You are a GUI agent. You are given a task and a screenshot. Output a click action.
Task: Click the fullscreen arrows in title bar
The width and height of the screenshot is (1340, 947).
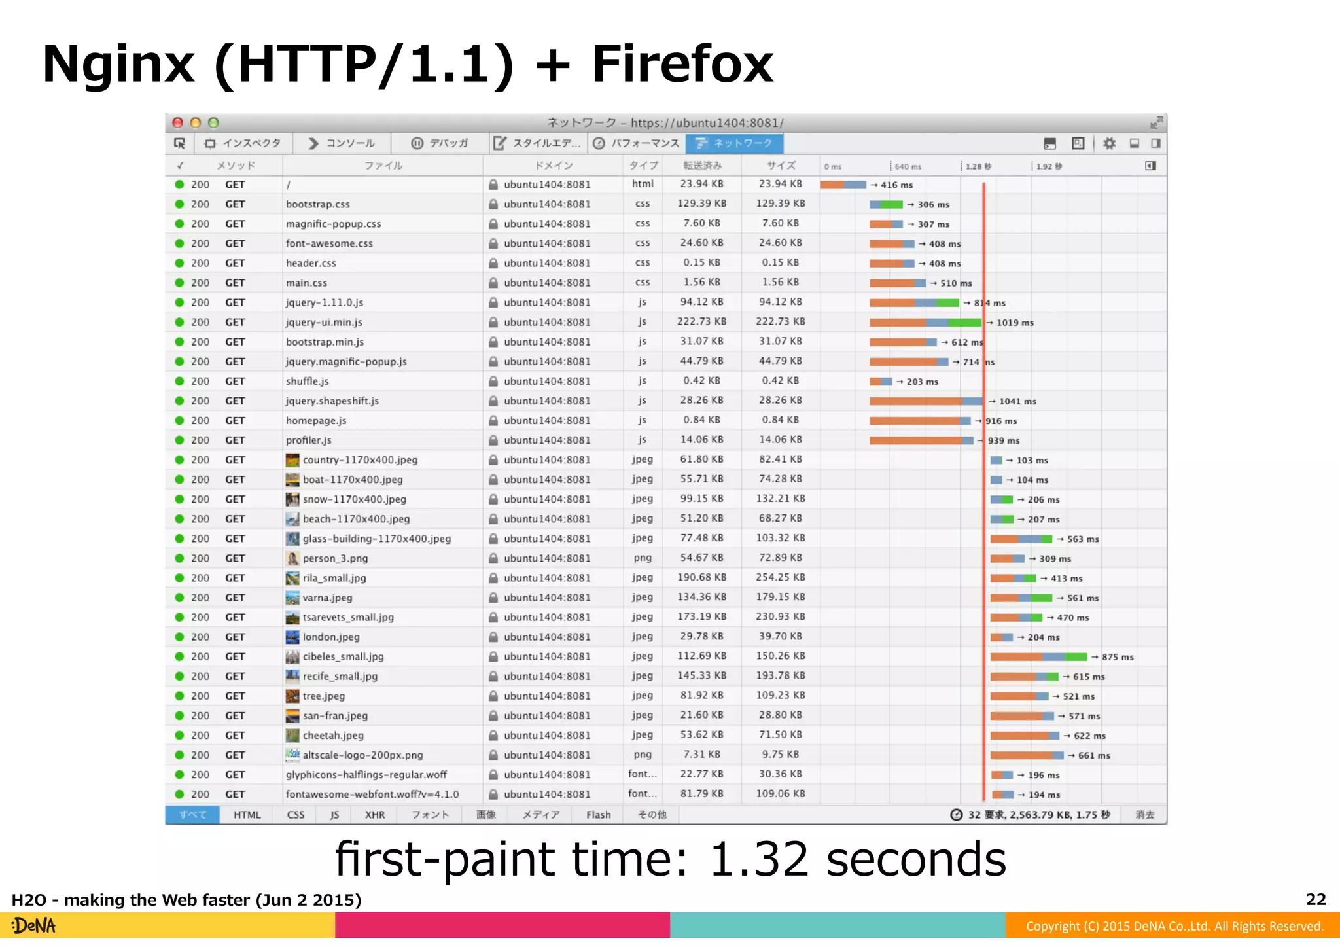tap(1157, 122)
